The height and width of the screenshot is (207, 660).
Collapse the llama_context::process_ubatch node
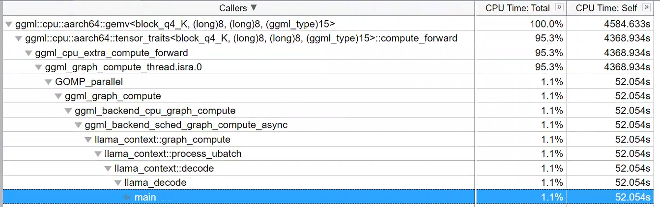pyautogui.click(x=98, y=154)
